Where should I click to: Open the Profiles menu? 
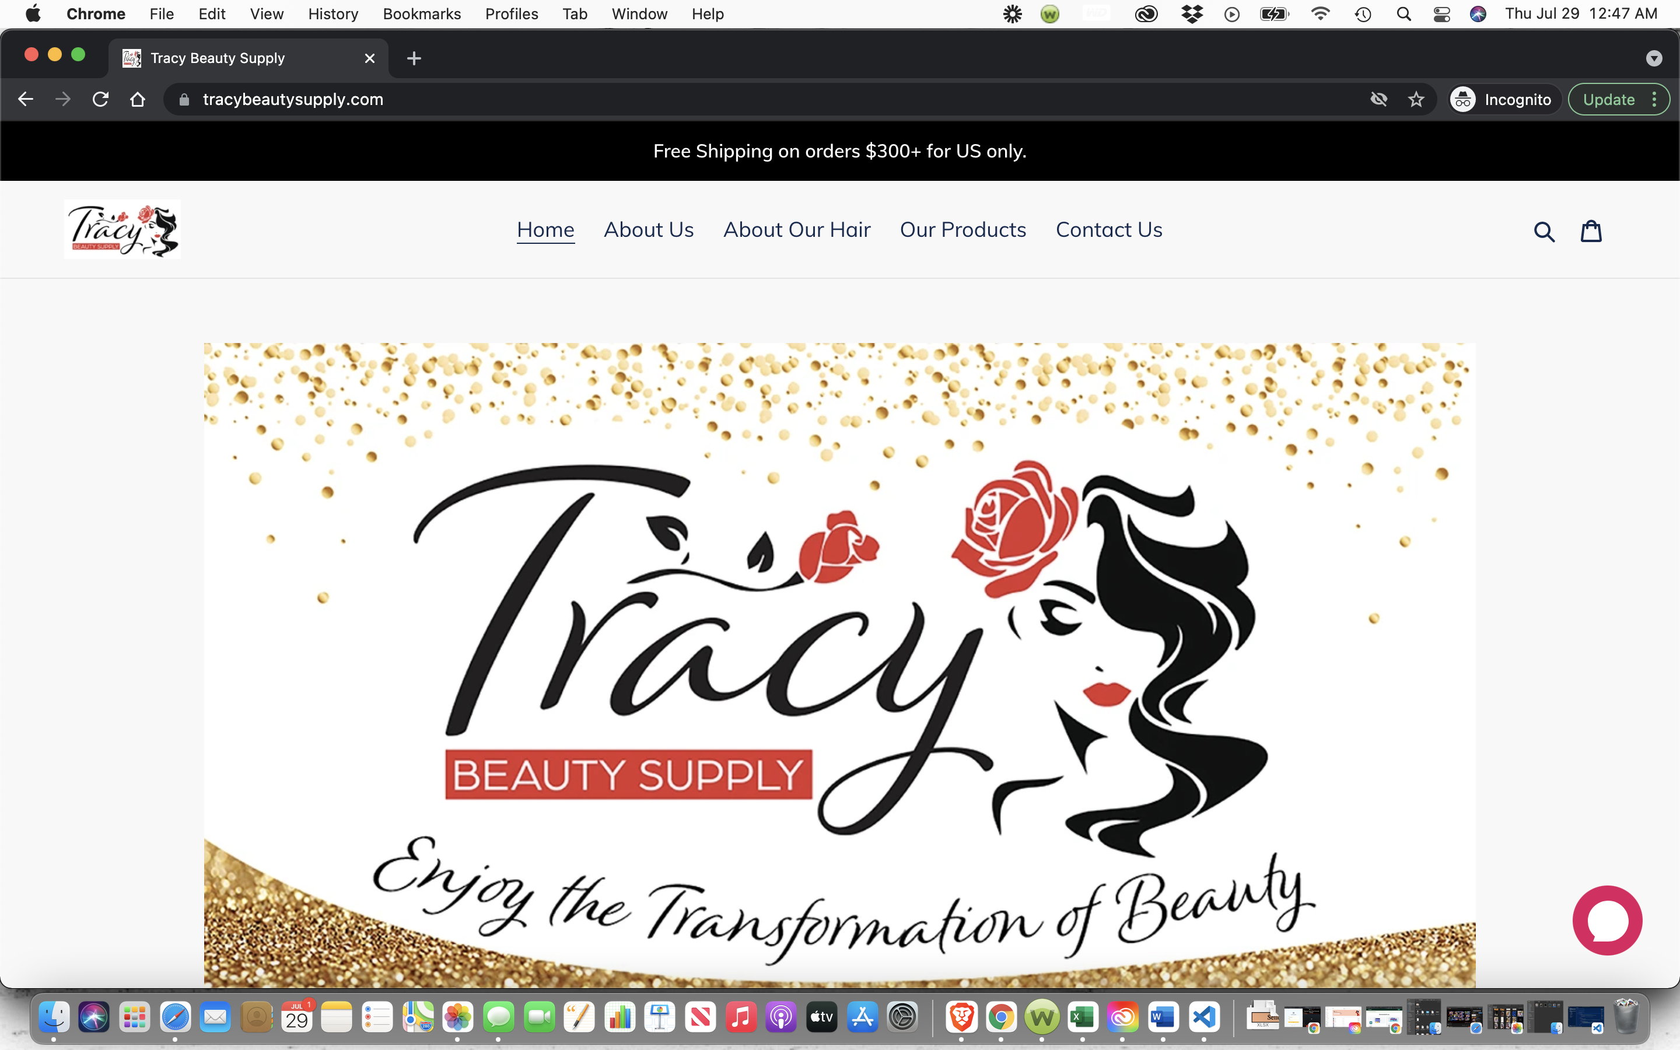pos(512,14)
